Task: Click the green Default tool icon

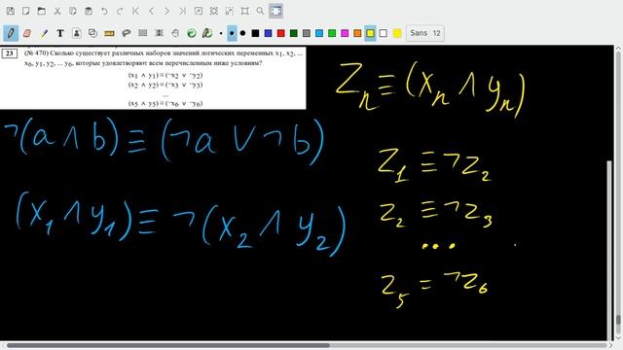Action: click(192, 33)
